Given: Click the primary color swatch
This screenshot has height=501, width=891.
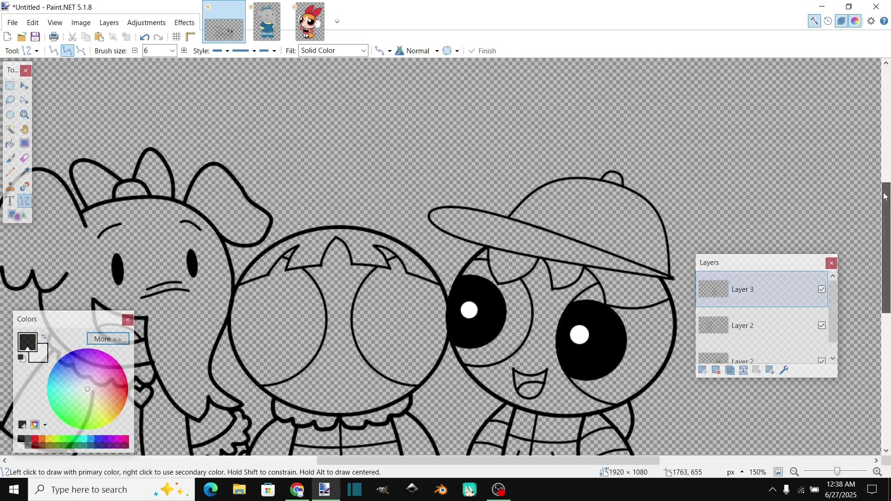Looking at the screenshot, I should 27,342.
